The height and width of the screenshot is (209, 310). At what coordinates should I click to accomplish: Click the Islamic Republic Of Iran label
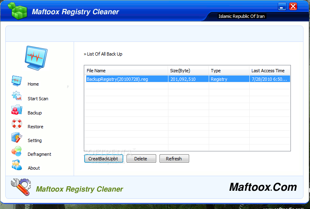coord(241,16)
